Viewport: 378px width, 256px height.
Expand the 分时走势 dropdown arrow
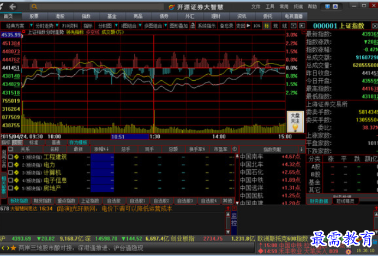click(x=57, y=25)
